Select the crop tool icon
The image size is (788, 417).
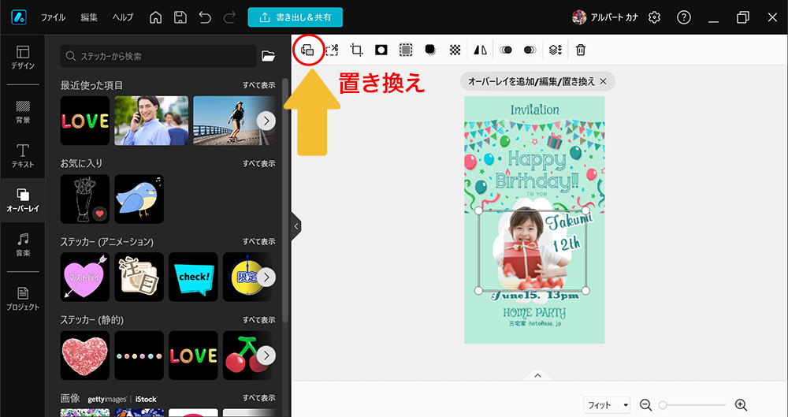tap(356, 50)
